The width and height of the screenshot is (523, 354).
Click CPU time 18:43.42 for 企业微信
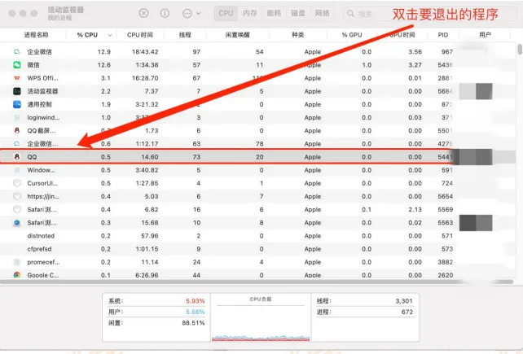145,51
